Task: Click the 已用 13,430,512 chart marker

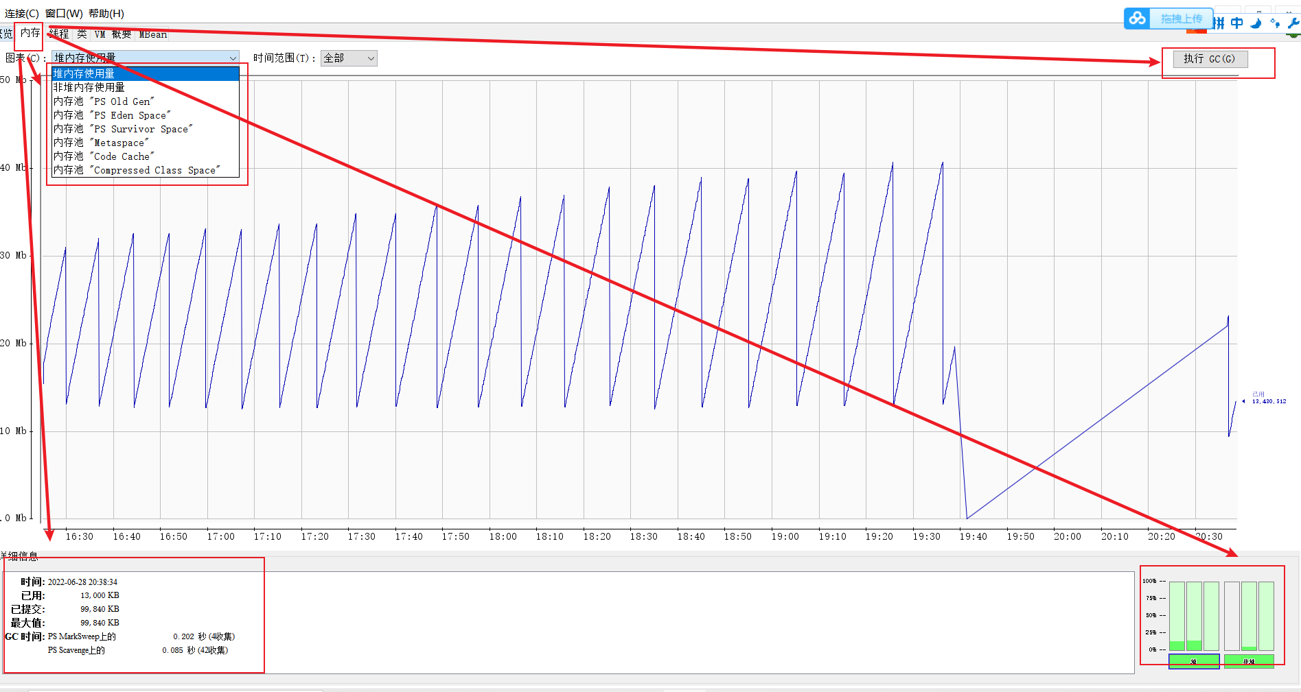Action: [1265, 398]
